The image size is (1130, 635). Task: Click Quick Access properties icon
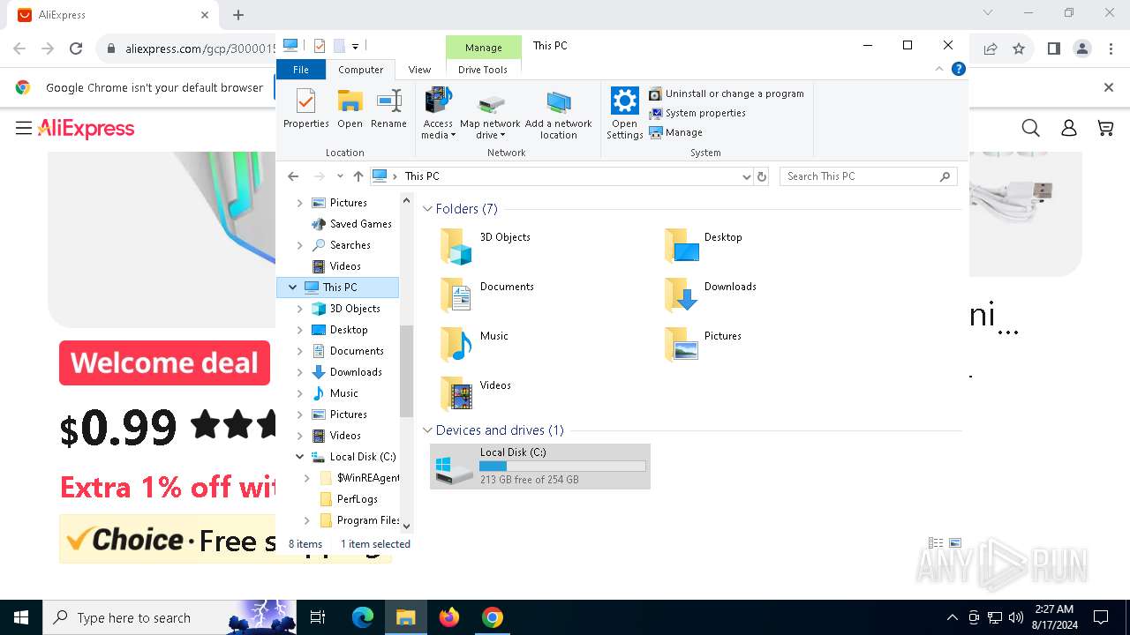coord(320,46)
